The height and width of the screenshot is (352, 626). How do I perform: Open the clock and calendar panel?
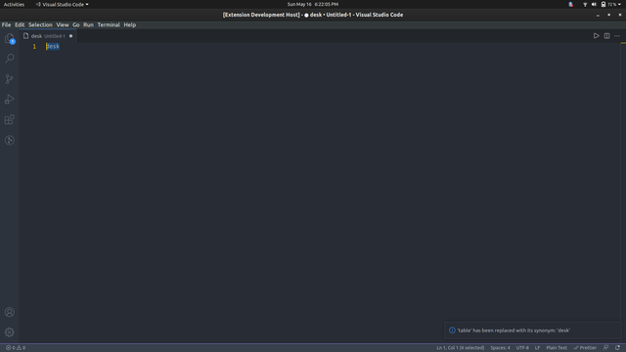pos(313,4)
